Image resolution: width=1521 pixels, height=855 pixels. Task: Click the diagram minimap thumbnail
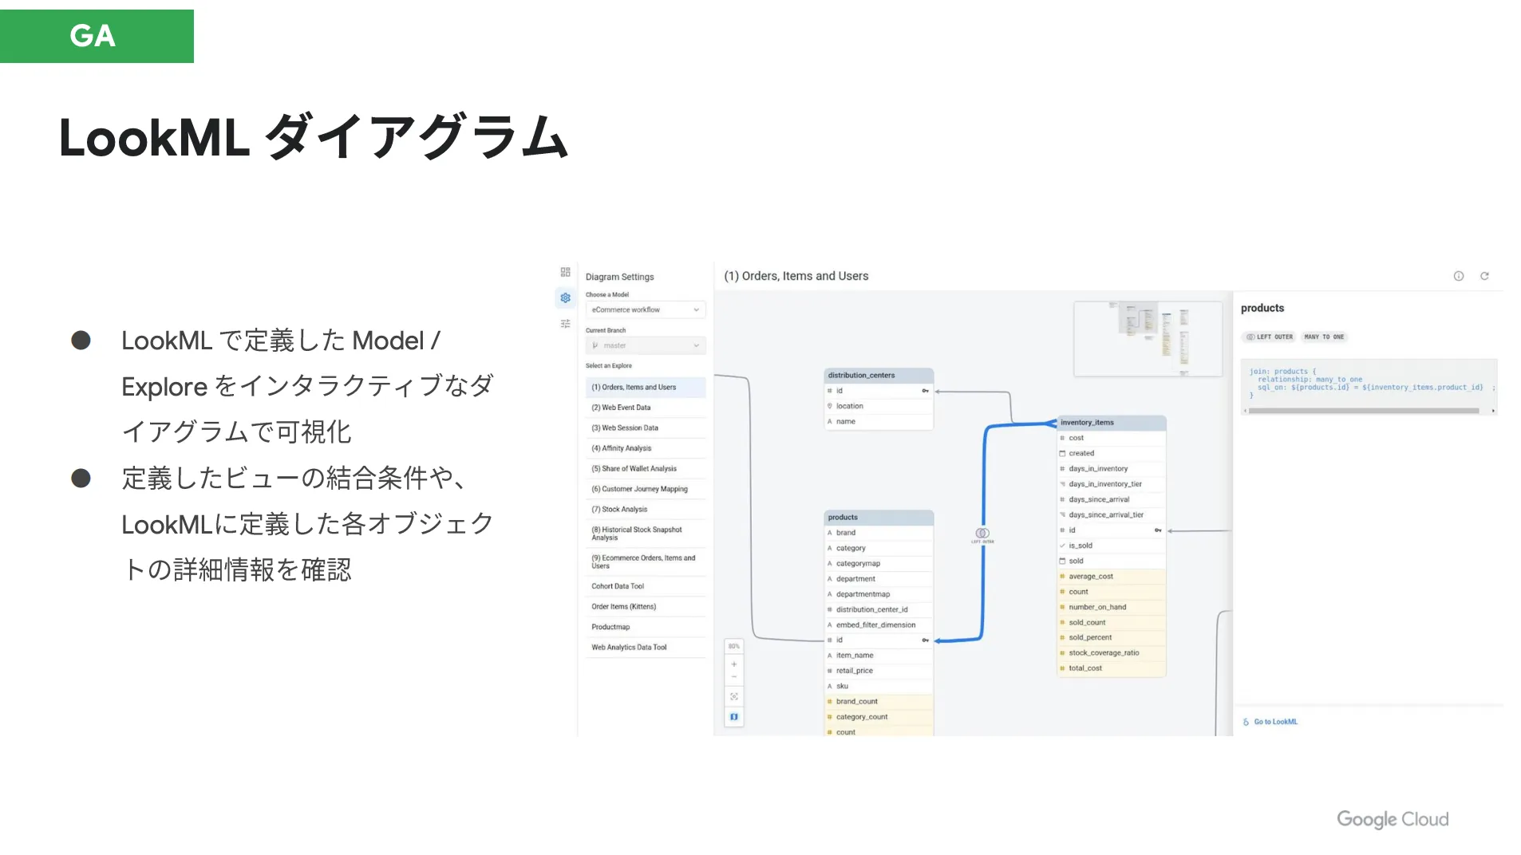(1148, 338)
